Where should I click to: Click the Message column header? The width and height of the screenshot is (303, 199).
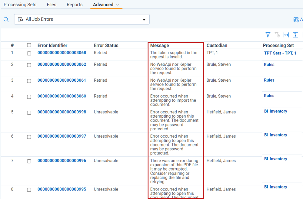click(160, 45)
